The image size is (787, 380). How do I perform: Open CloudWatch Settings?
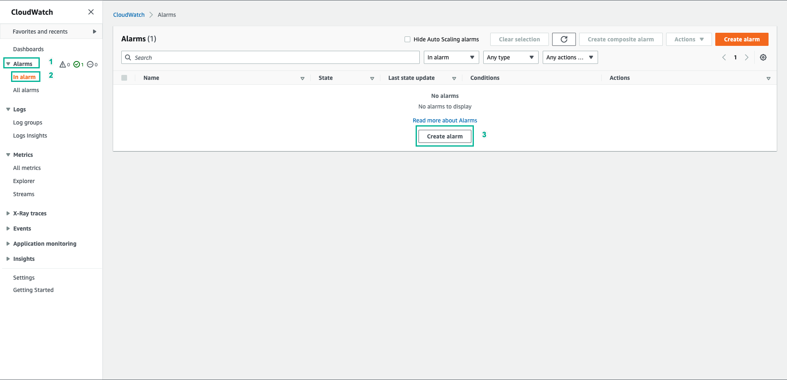(x=24, y=278)
